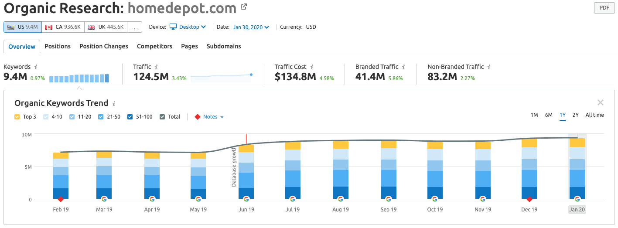Open the Jan 30, 2020 date dropdown
Viewport: 618px width, 228px height.
click(251, 27)
